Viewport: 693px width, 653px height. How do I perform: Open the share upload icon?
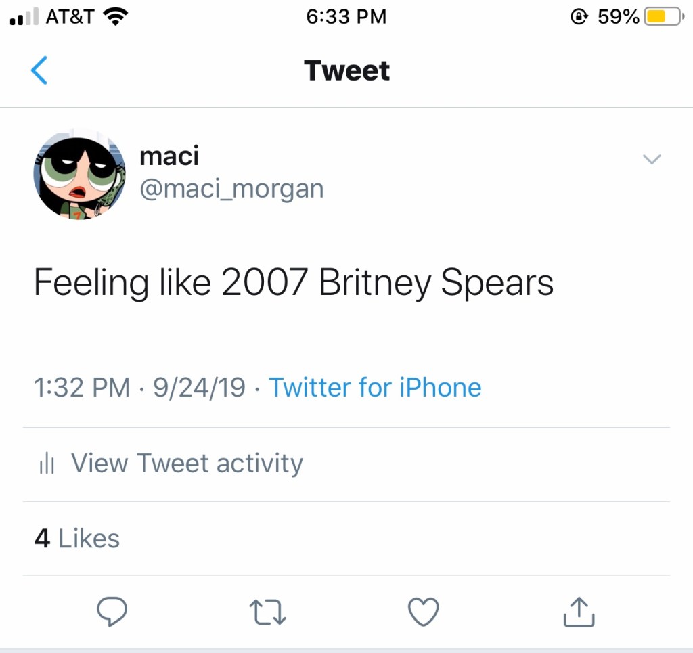coord(579,612)
